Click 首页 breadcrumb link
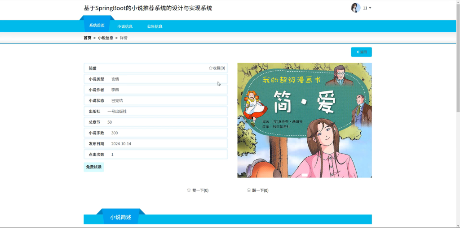Screen dimensions: 460x228 point(88,38)
